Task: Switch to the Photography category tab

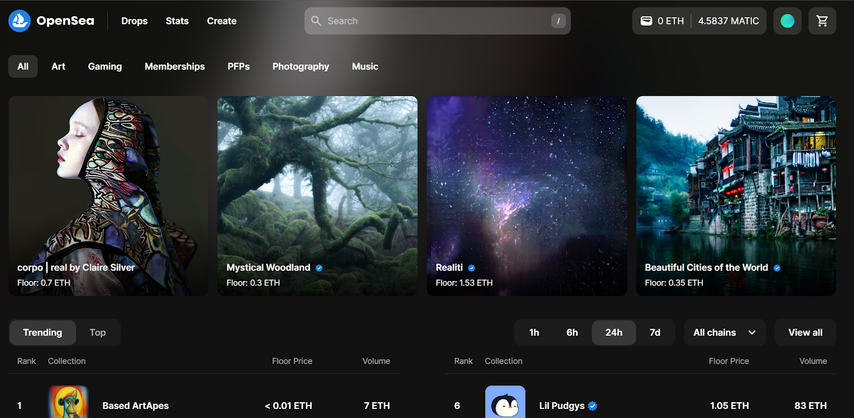Action: (x=301, y=67)
